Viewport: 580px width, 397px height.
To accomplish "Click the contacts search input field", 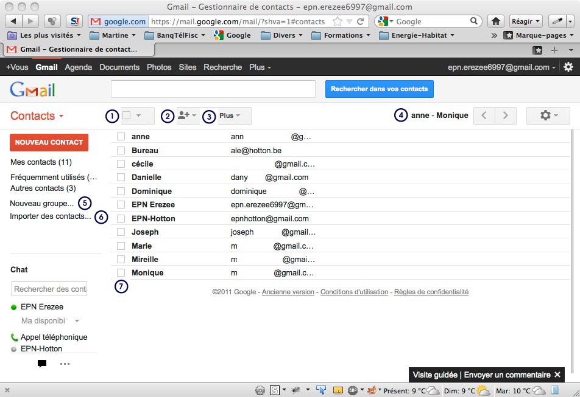I will pos(213,89).
